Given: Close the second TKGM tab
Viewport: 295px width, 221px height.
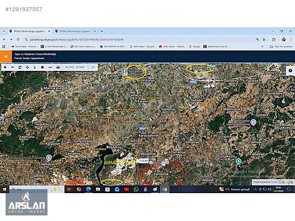Looking at the screenshot, I should tap(95, 31).
